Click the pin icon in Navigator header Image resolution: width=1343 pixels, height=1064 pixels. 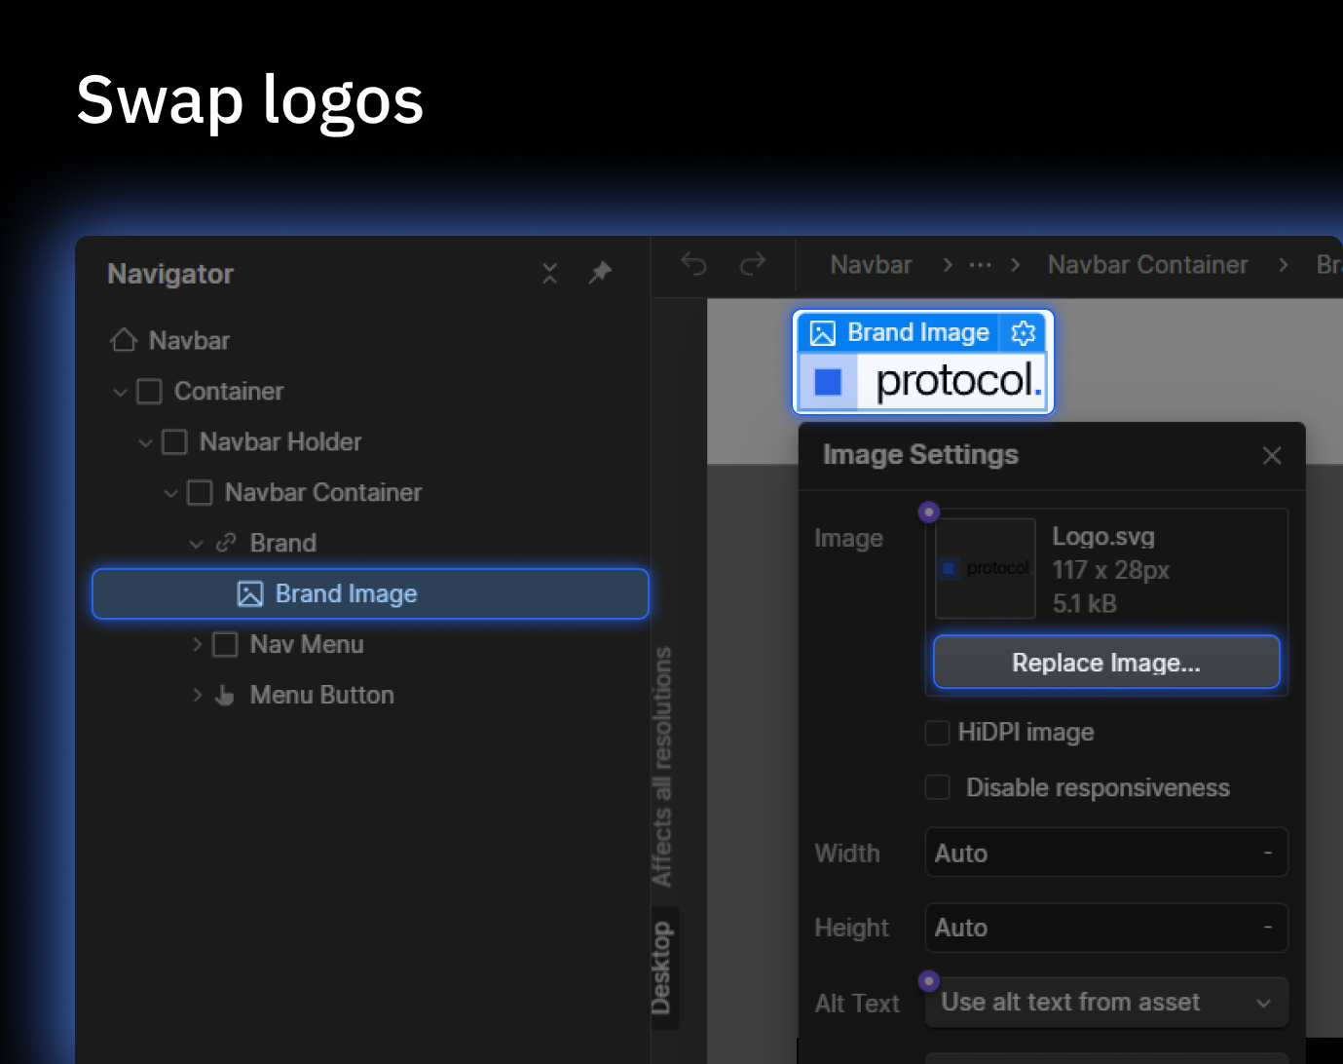[601, 273]
